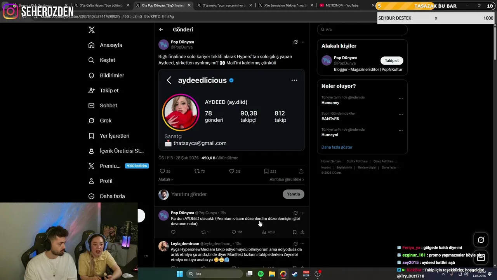Open Bildirimler notifications
497x280 pixels.
coord(106,75)
